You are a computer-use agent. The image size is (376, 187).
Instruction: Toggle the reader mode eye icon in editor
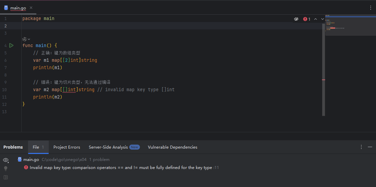pos(296,19)
